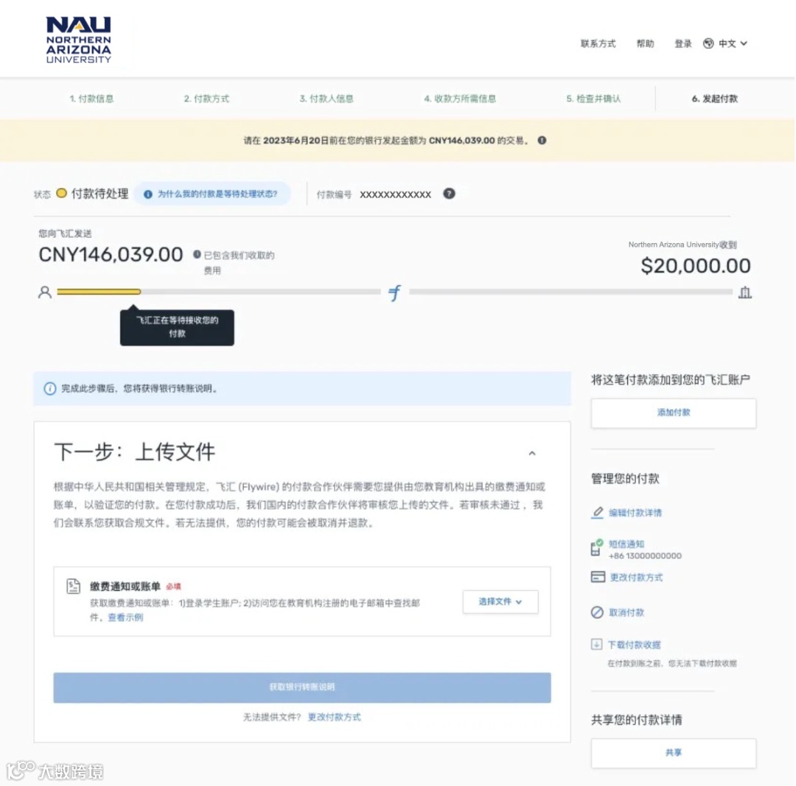Click the cancel circle icon for 取消付款
The image size is (796, 786).
[x=598, y=612]
